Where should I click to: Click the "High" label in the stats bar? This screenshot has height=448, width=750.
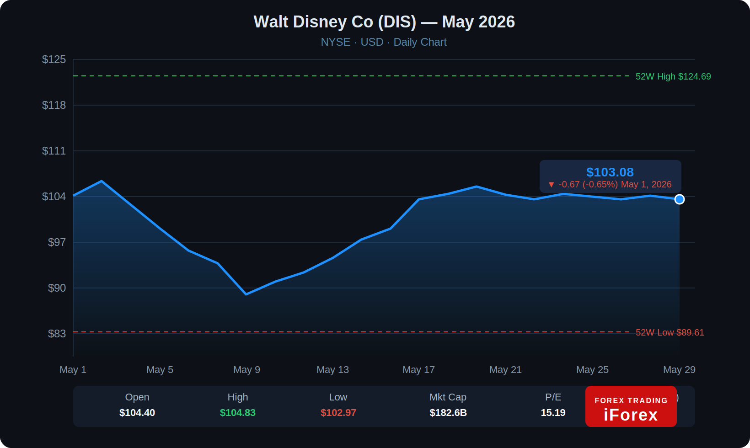(238, 397)
